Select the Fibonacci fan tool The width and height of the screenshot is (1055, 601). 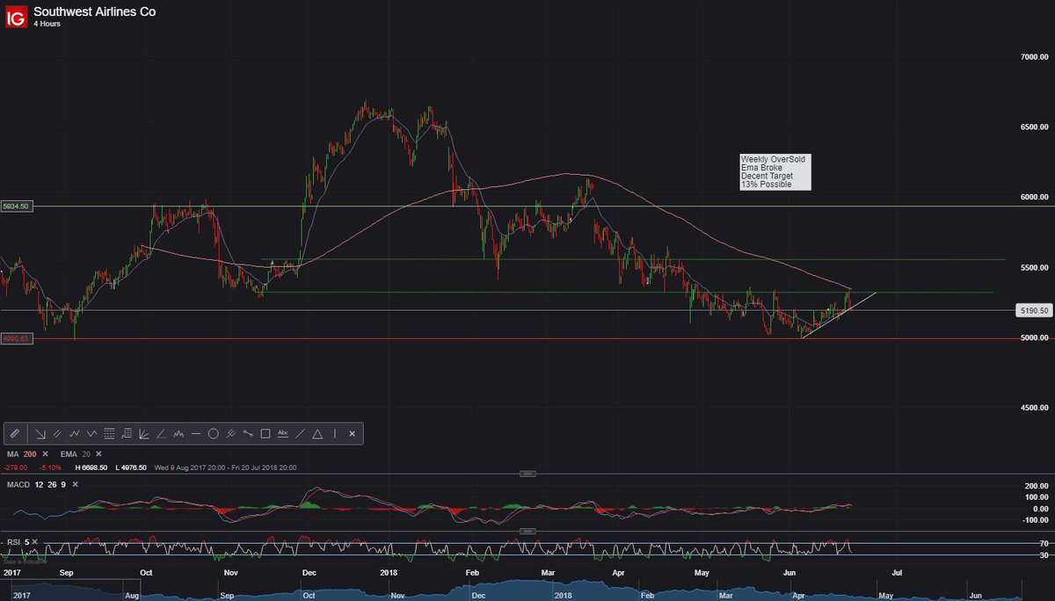(143, 434)
